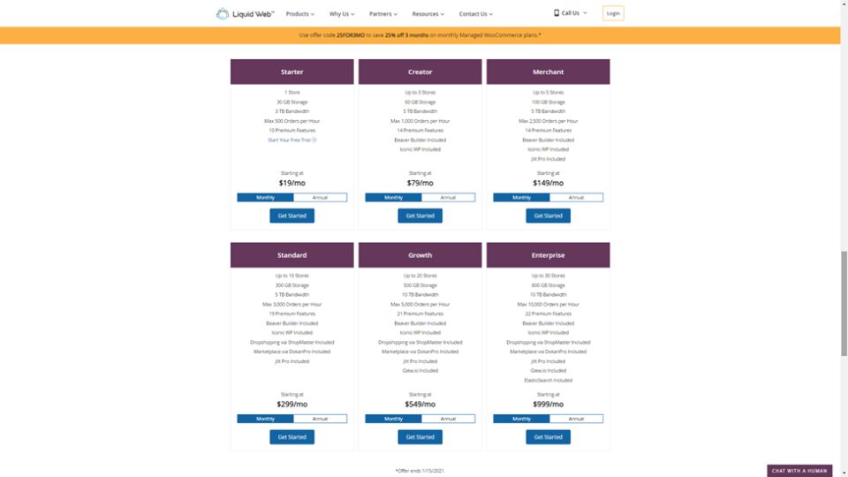Image resolution: width=848 pixels, height=477 pixels.
Task: Click Get Started under Standard plan
Action: tap(292, 437)
